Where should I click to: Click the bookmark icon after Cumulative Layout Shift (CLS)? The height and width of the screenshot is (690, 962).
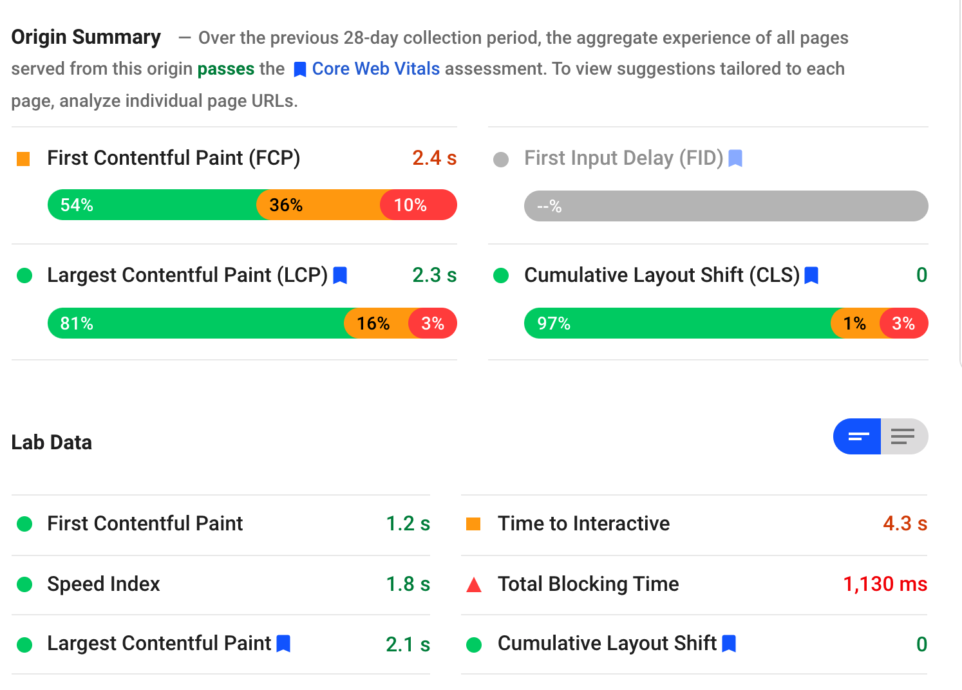[812, 275]
